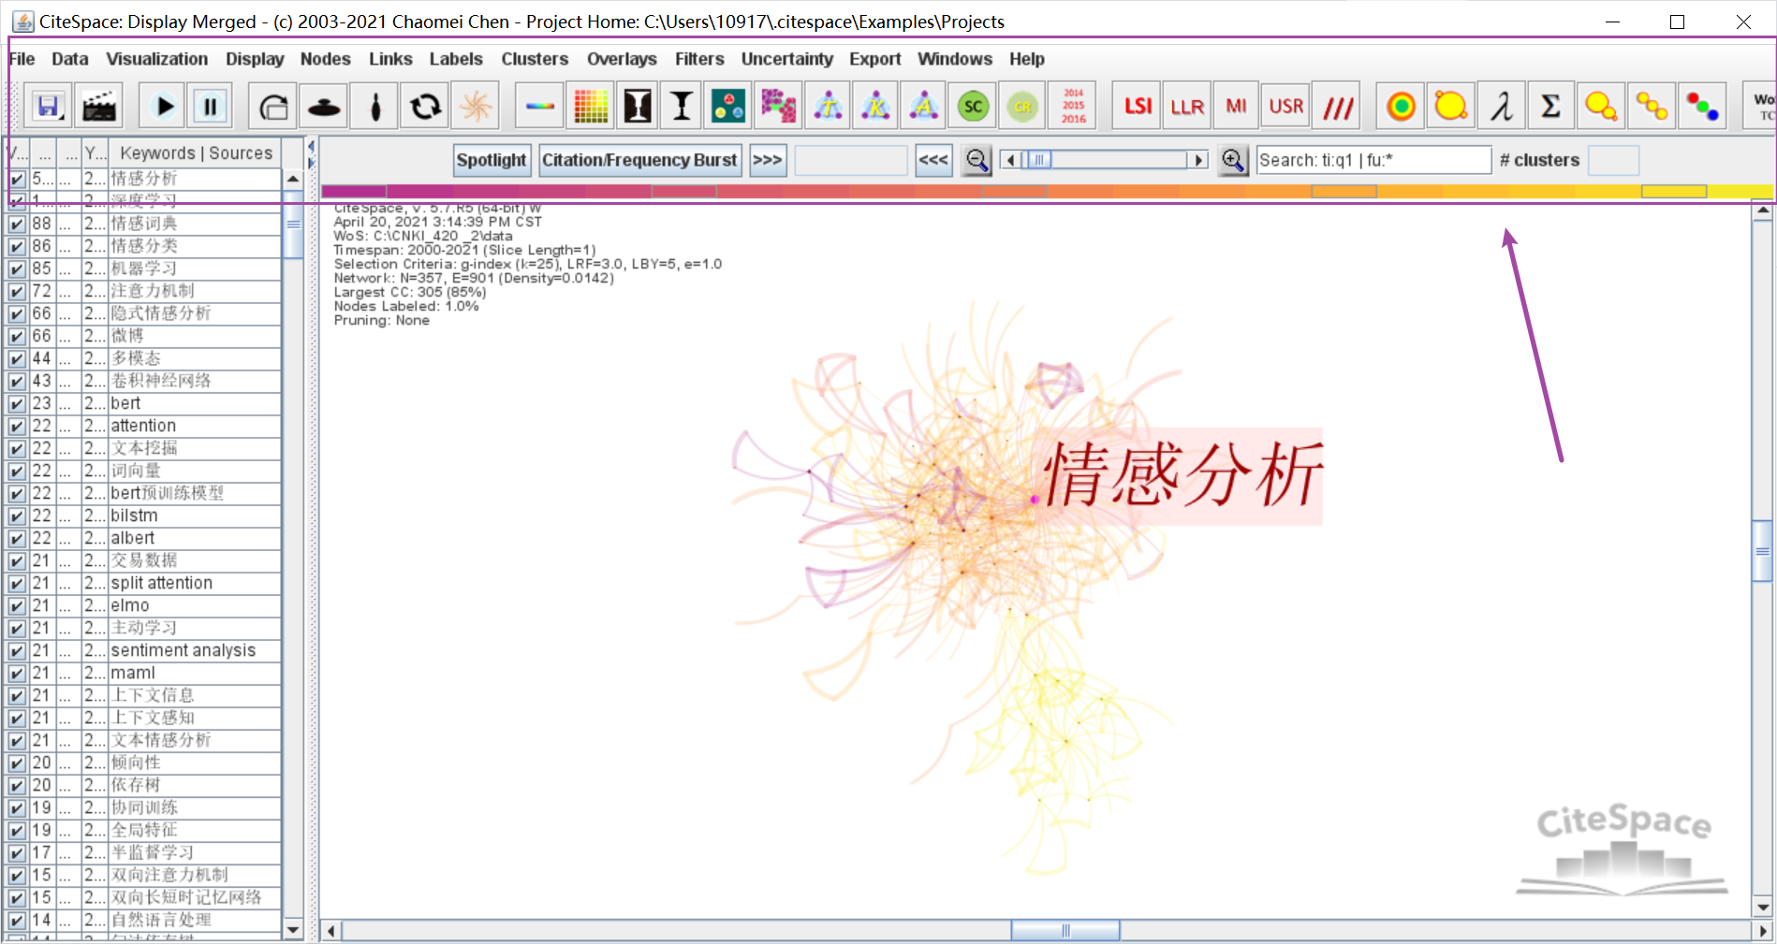Toggle checkbox for elmo row
The image size is (1777, 944).
pos(17,606)
